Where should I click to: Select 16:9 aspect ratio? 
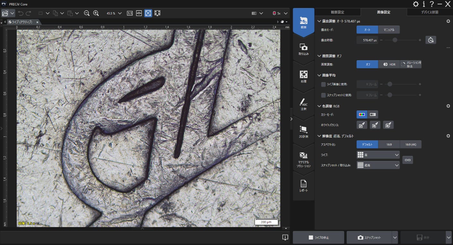[x=389, y=145]
